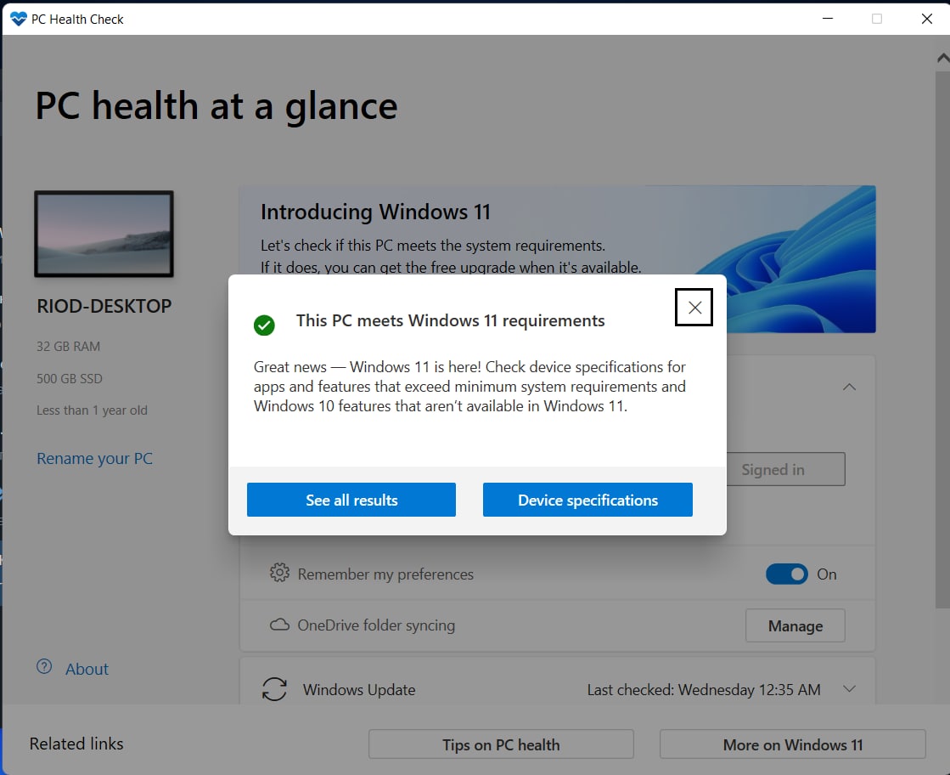Click the scroll up arrow

click(942, 59)
